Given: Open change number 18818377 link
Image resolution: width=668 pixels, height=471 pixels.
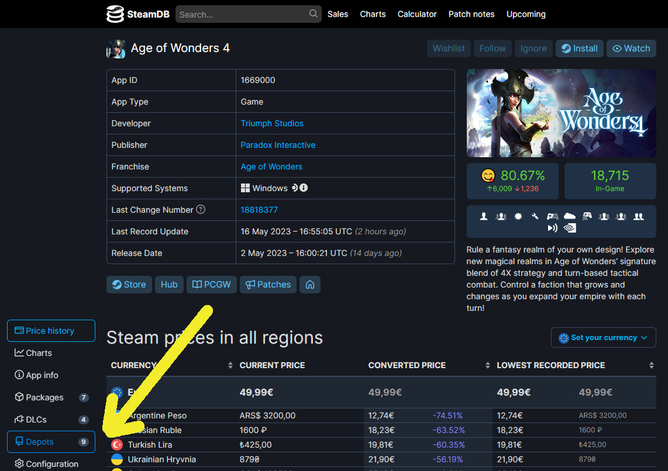Looking at the screenshot, I should (259, 210).
